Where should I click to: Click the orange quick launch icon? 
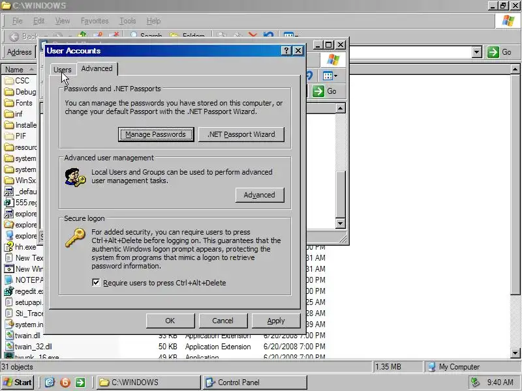65,383
